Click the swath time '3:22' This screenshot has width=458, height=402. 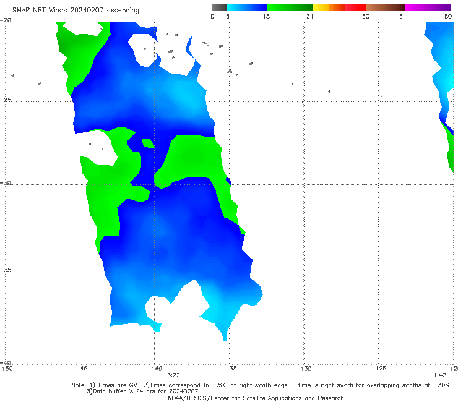tap(173, 375)
